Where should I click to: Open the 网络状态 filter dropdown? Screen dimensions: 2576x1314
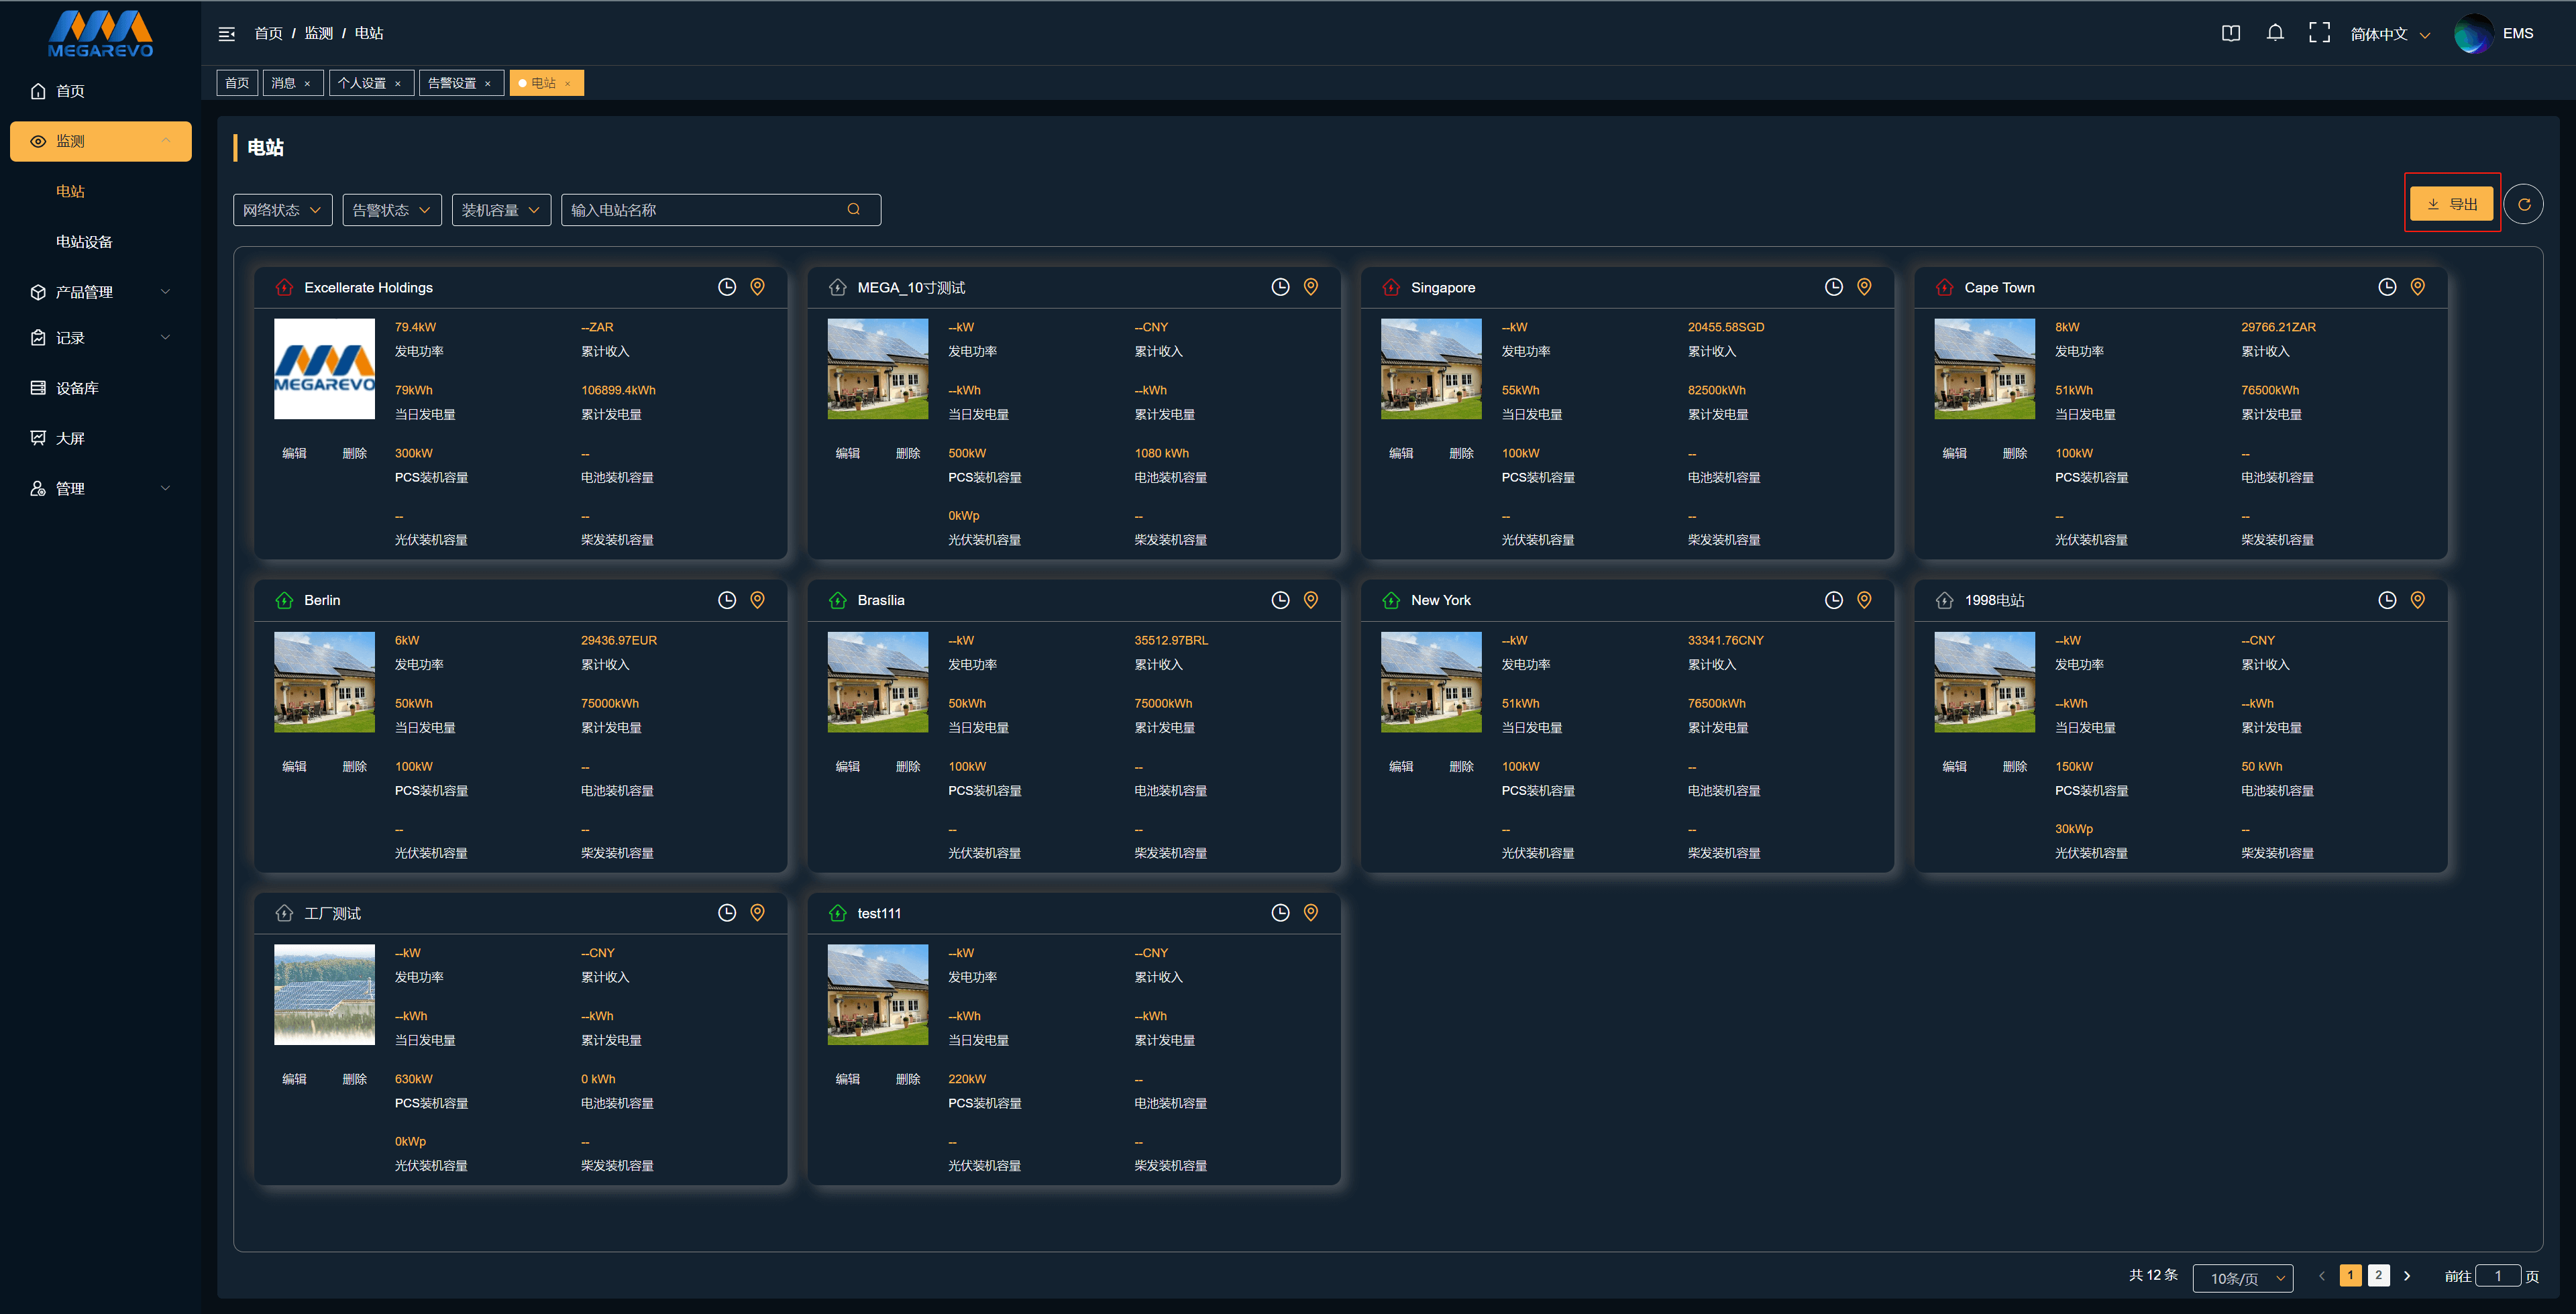[282, 210]
